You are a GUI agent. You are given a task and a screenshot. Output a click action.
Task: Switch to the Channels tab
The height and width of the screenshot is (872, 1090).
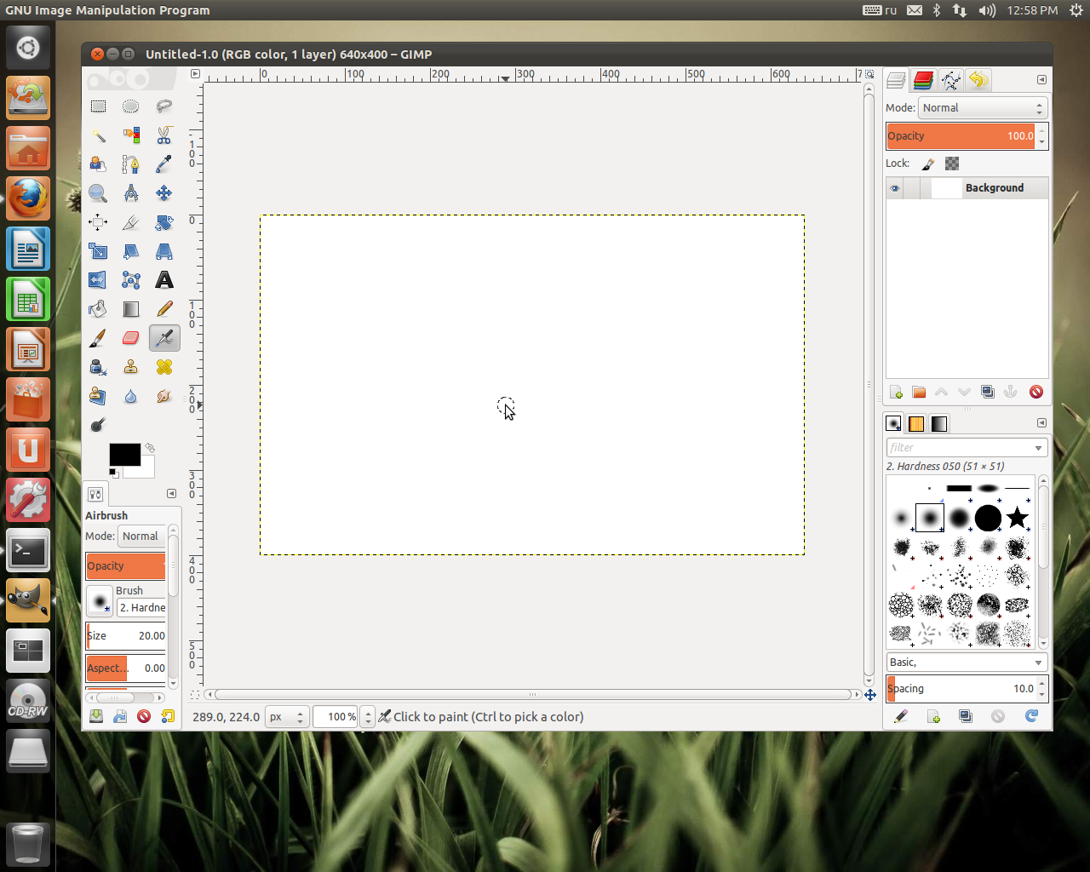(923, 80)
